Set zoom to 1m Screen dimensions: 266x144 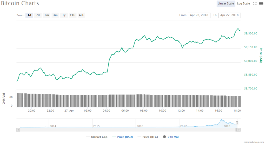pos(47,15)
